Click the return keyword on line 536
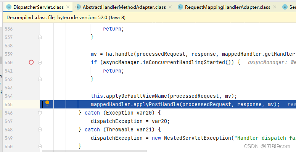Viewport: 296px width, 152px height. [x=112, y=29]
